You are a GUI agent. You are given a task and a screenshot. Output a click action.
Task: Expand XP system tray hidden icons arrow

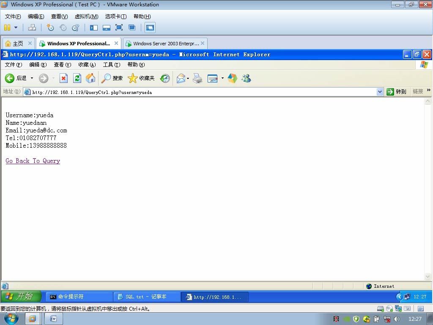pos(399,297)
